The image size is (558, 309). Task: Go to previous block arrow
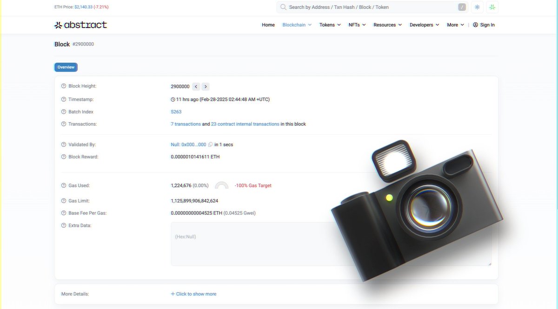196,86
